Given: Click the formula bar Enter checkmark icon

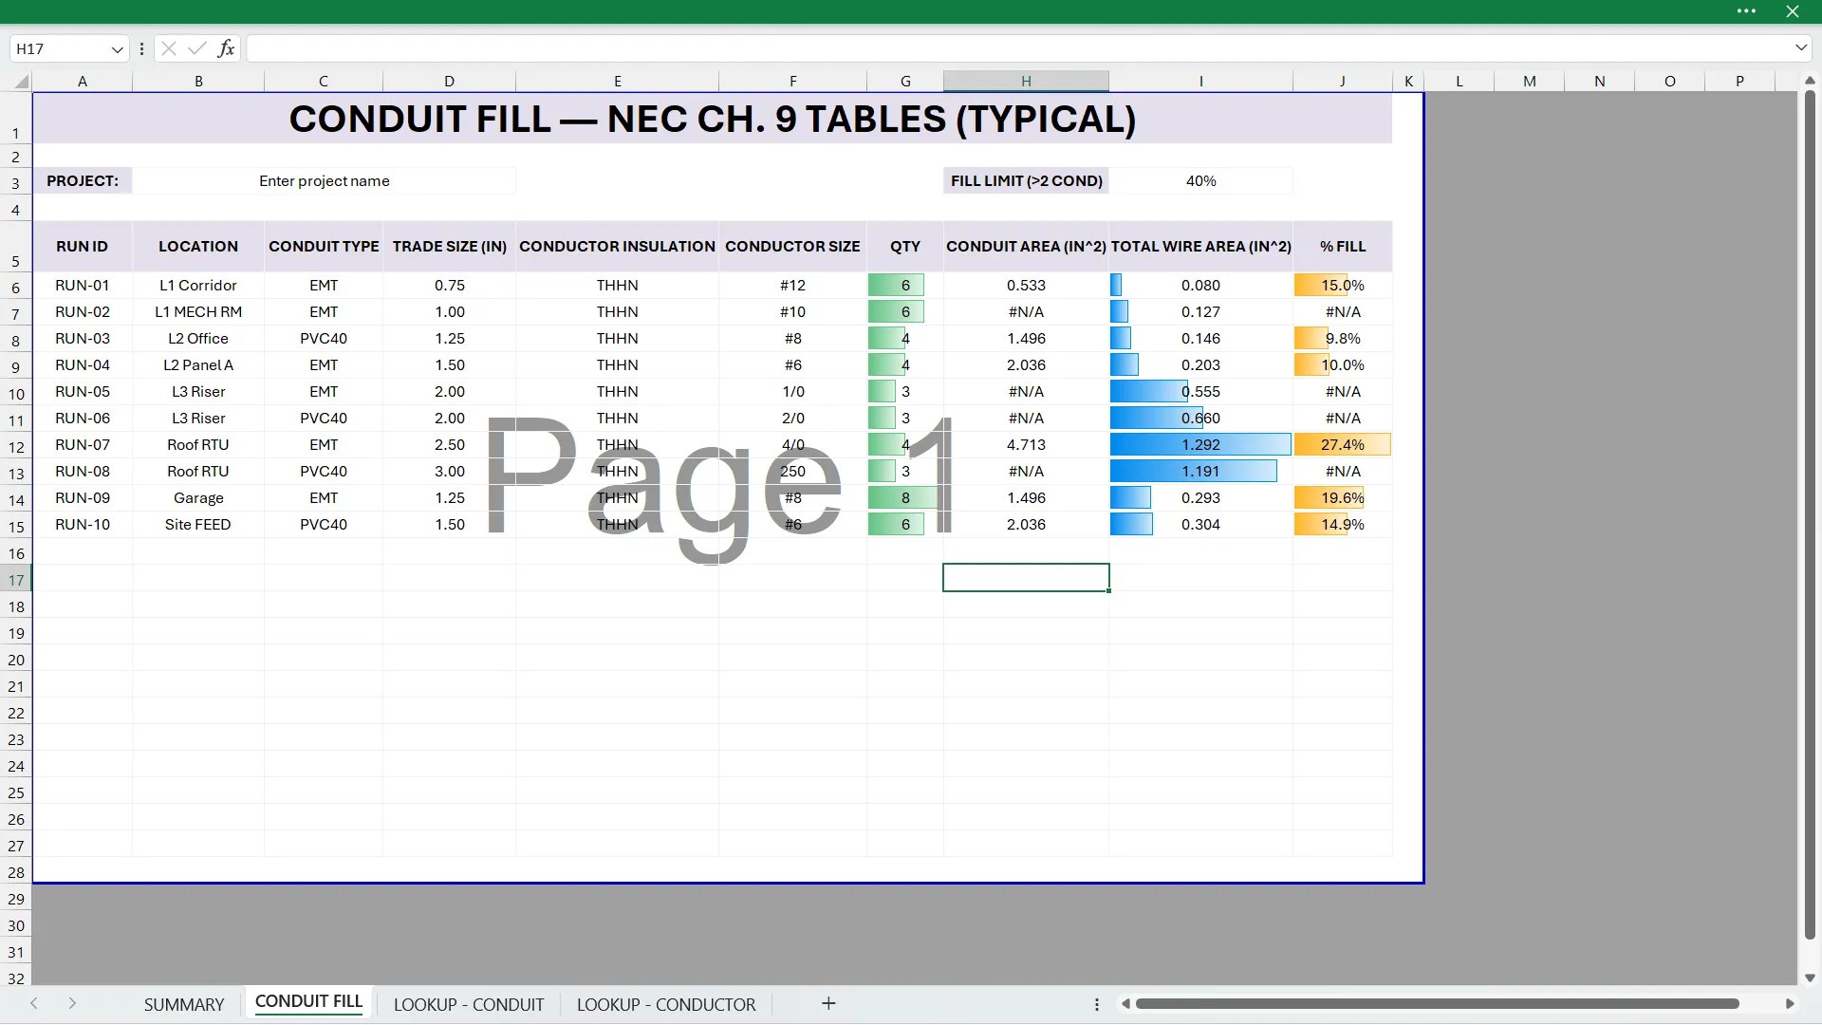Looking at the screenshot, I should click(197, 48).
